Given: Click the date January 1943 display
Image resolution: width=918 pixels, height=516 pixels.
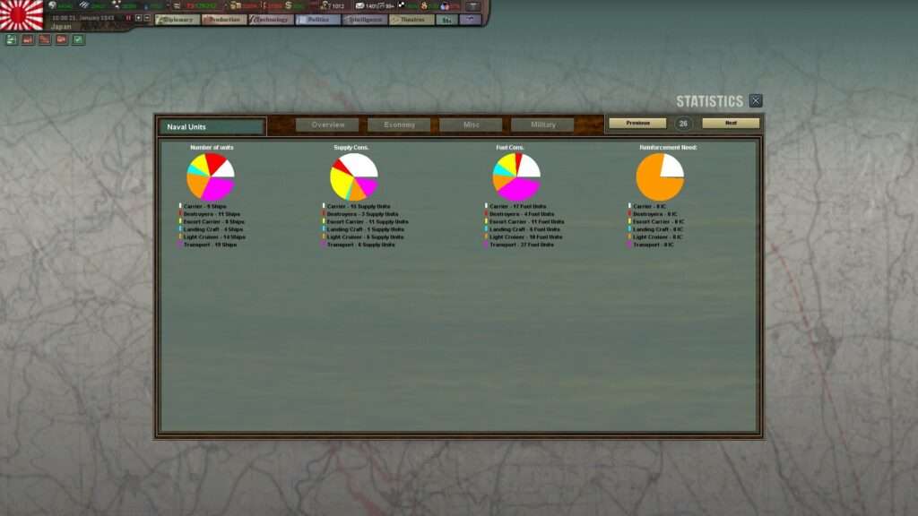Looking at the screenshot, I should [x=83, y=18].
